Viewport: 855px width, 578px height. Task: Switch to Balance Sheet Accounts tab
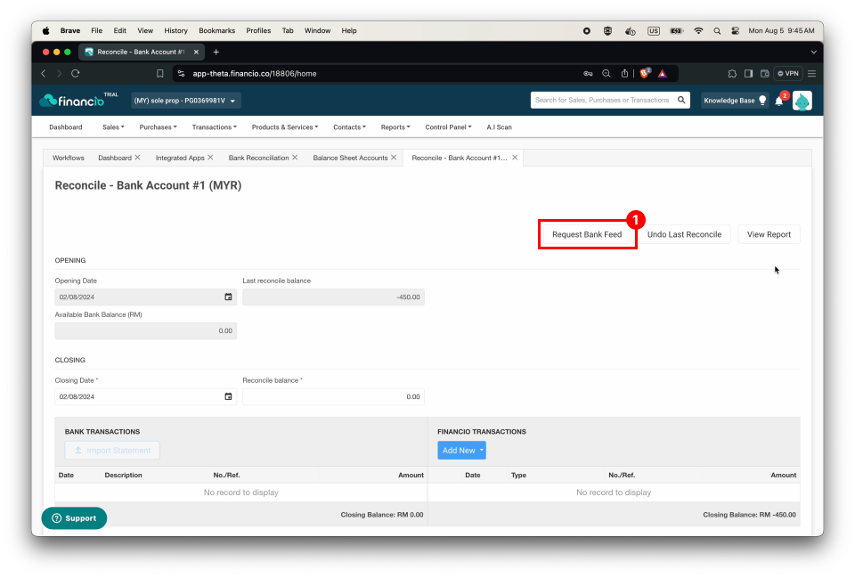pos(350,158)
